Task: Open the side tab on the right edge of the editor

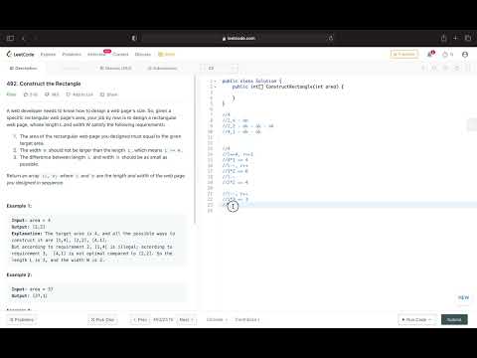Action: 472,125
